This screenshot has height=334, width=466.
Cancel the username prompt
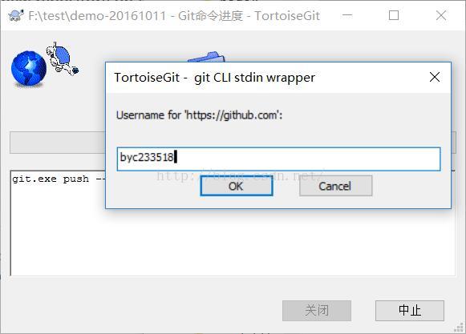click(335, 186)
